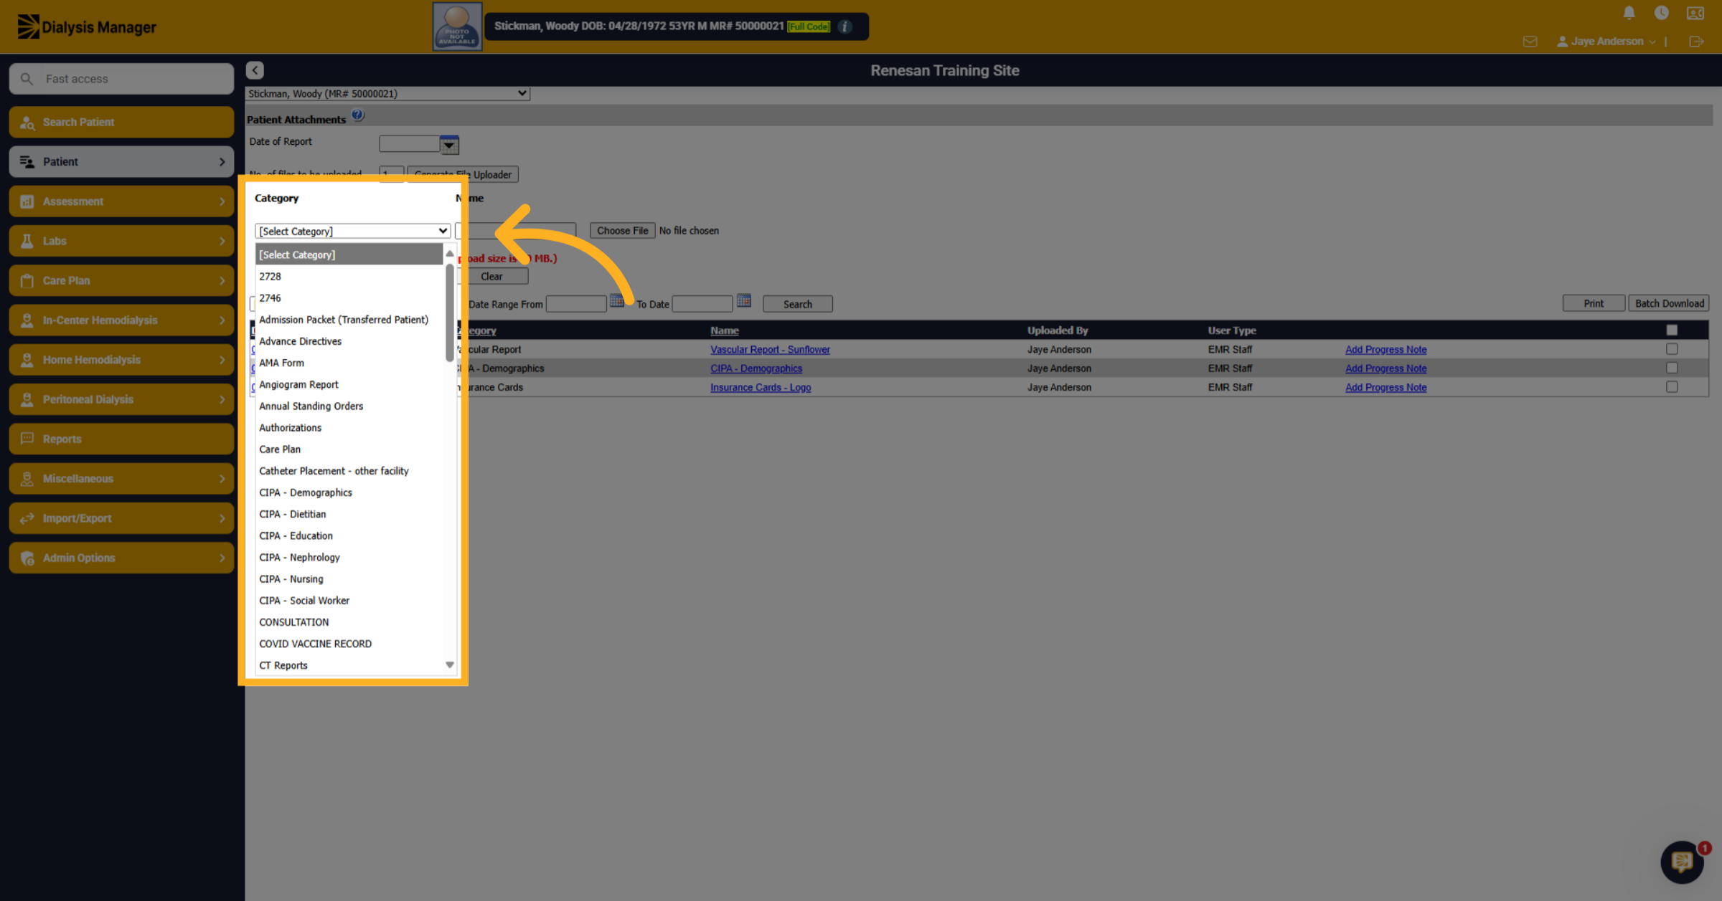Click the patient photo thumbnail

[457, 27]
